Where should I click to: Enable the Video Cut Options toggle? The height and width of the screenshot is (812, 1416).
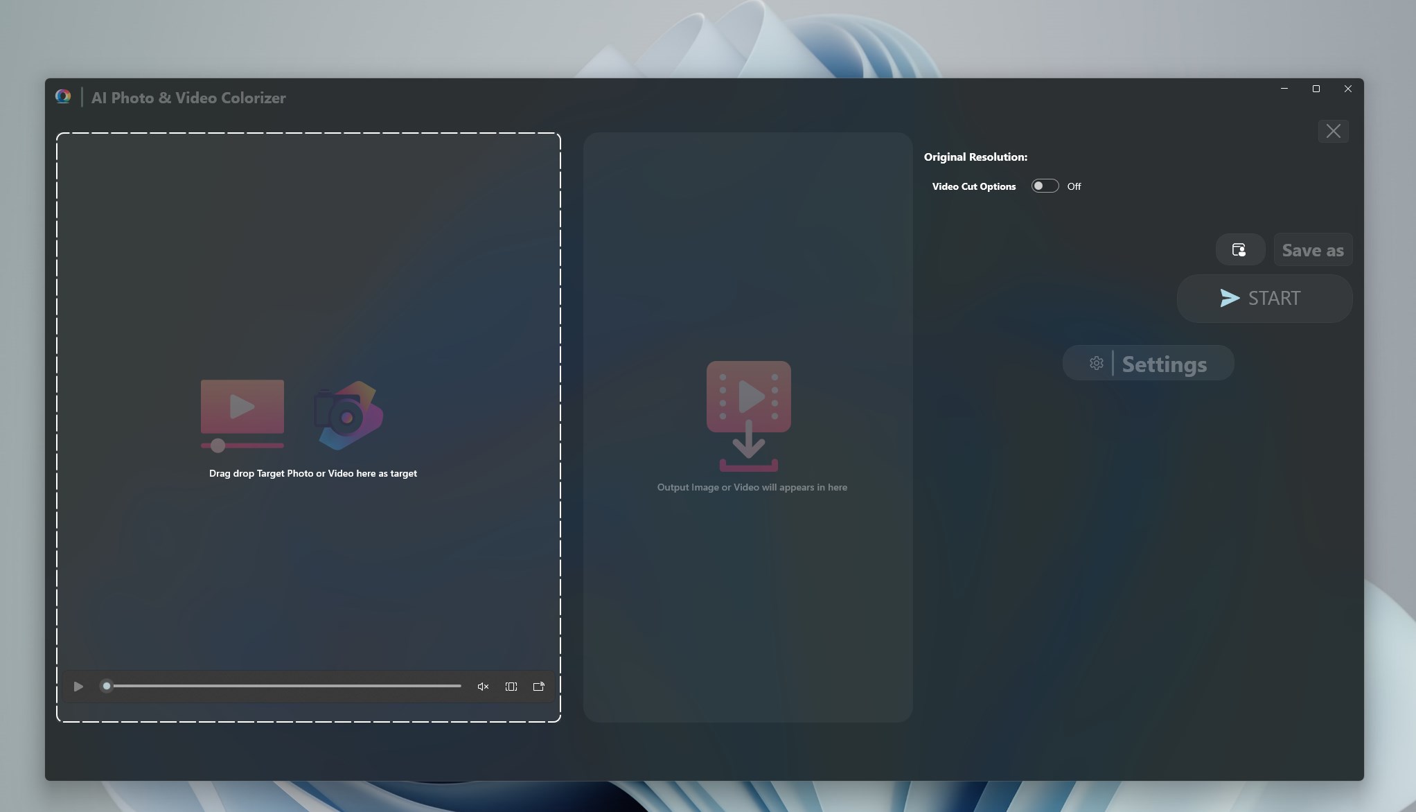click(1045, 186)
